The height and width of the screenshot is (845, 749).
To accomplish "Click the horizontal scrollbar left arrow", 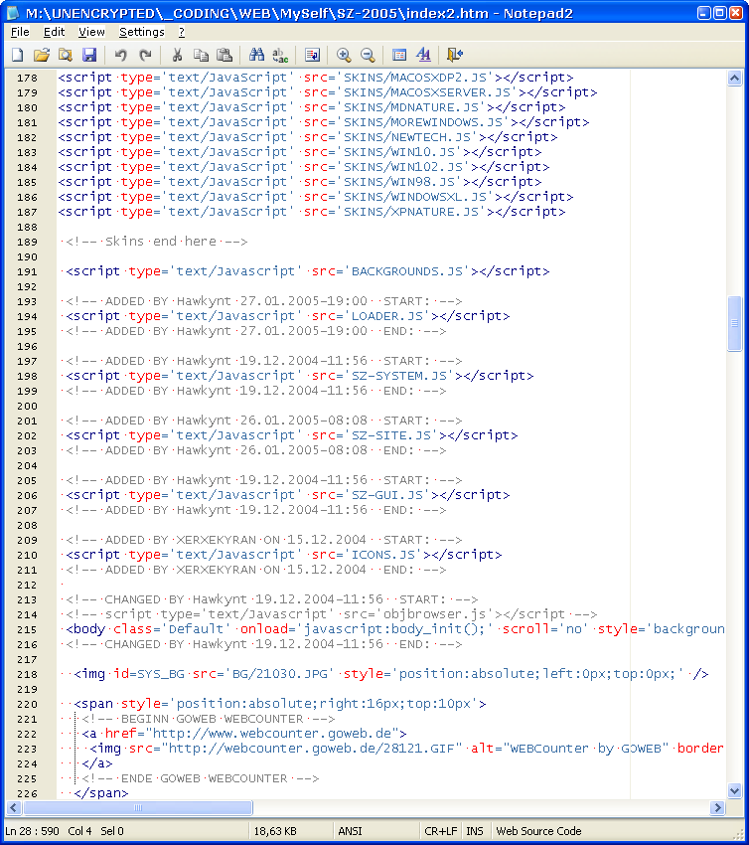I will pos(14,807).
